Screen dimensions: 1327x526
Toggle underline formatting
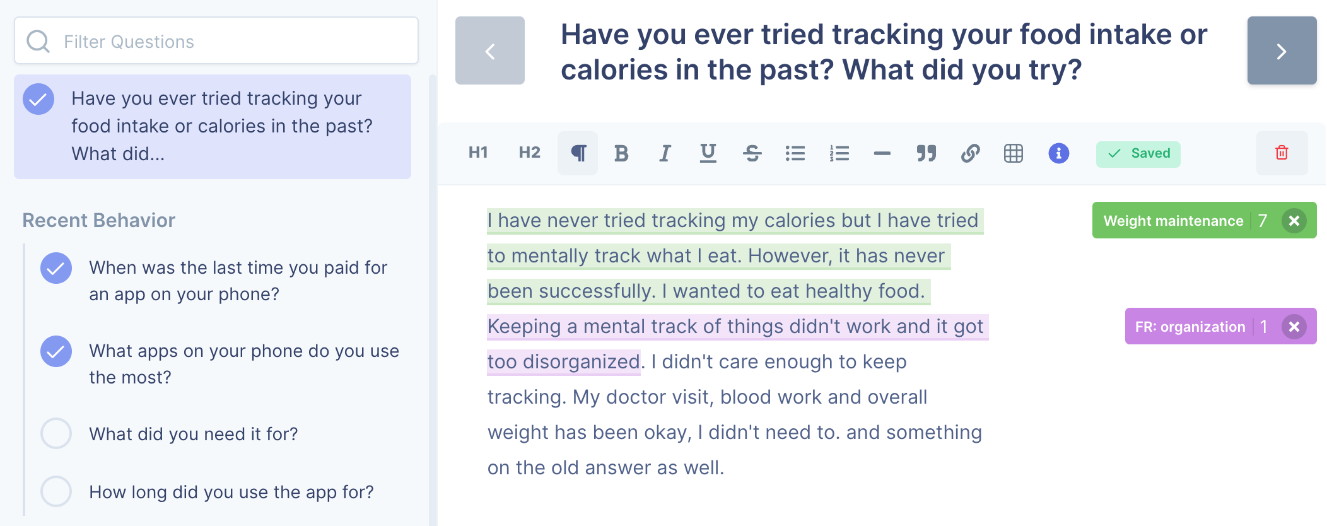pyautogui.click(x=708, y=153)
